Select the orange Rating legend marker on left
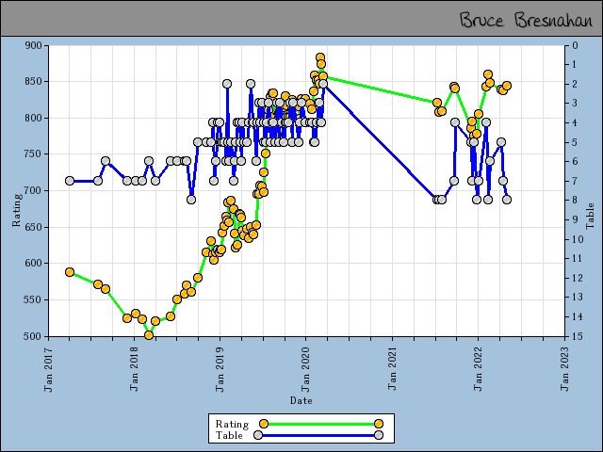The height and width of the screenshot is (452, 603). 264,424
